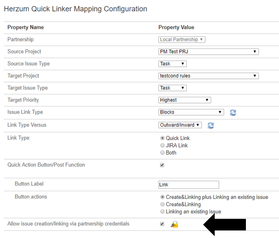Screen dimensions: 279x238
Task: Click the lock credentials icon
Action: (174, 225)
